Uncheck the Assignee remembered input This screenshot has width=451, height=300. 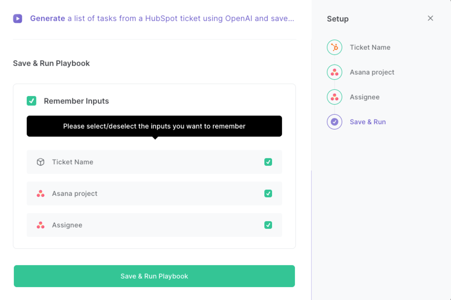(x=268, y=225)
